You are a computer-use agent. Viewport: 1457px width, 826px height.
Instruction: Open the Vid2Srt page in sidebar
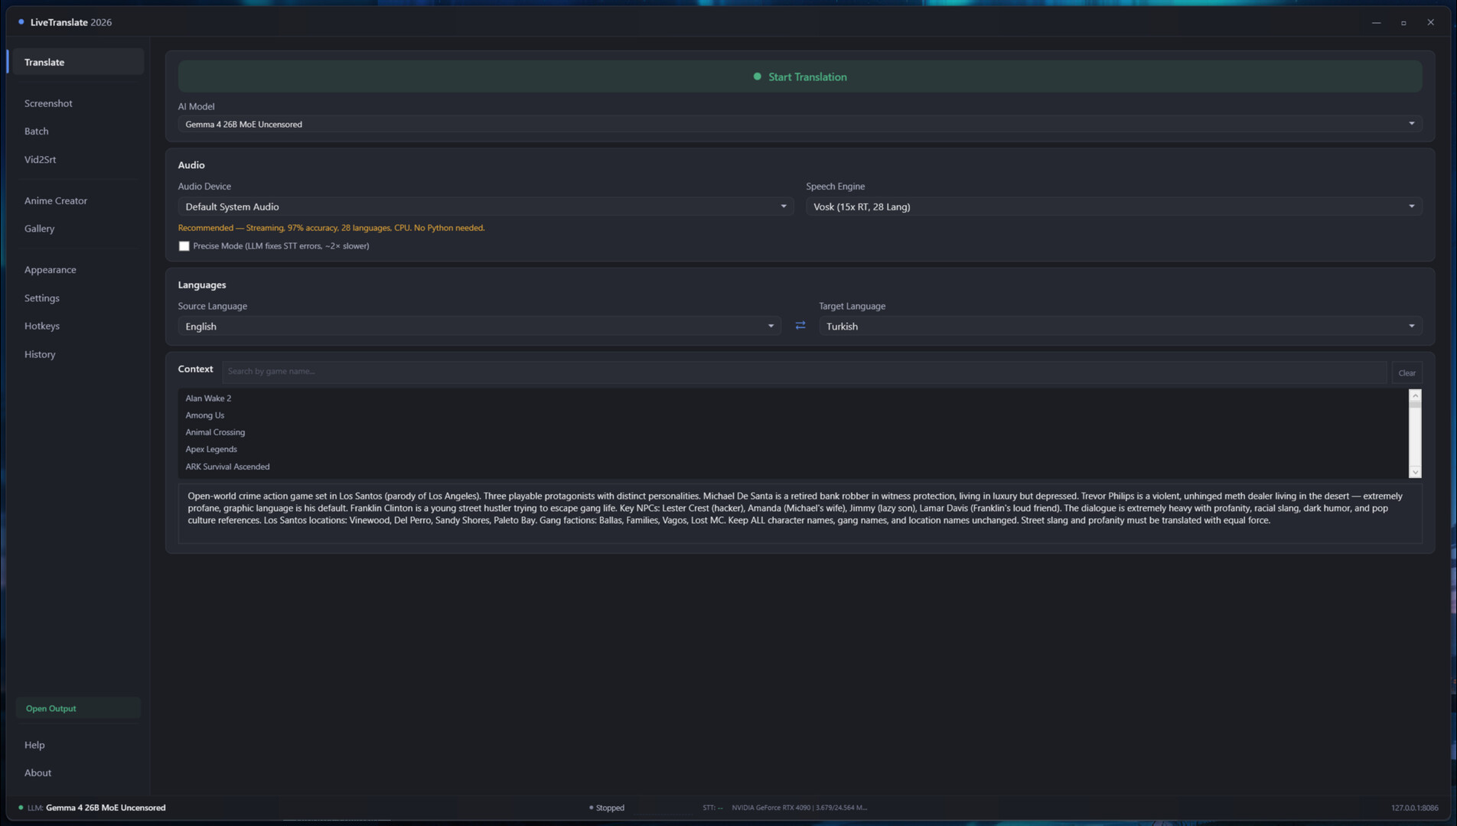(40, 160)
